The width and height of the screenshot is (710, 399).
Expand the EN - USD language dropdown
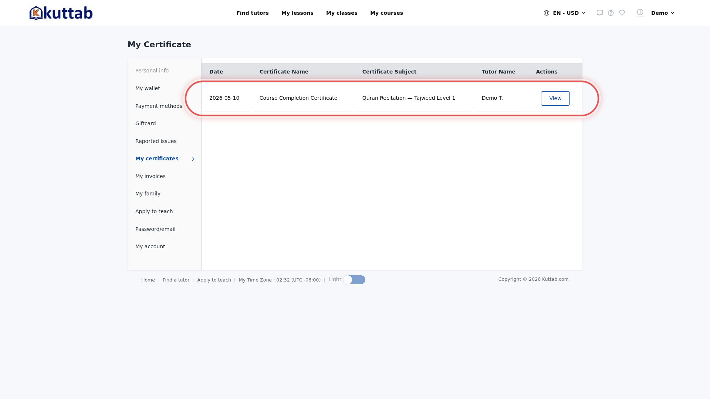[x=565, y=13]
